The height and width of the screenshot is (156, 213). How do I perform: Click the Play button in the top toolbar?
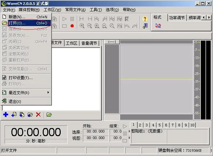tap(64, 19)
